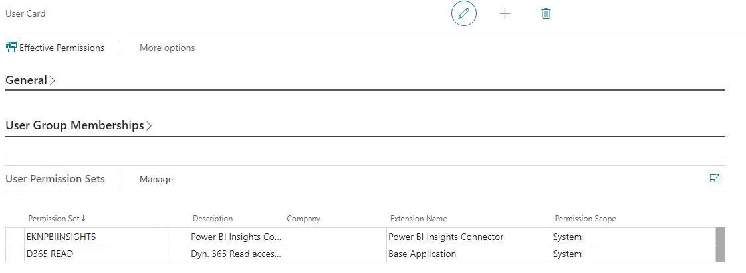Select the D365 READ permission set cell
The image size is (746, 273).
[94, 254]
